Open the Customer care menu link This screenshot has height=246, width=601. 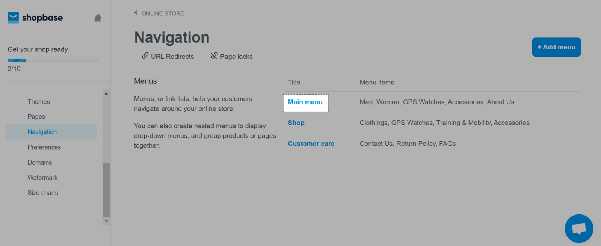click(311, 144)
